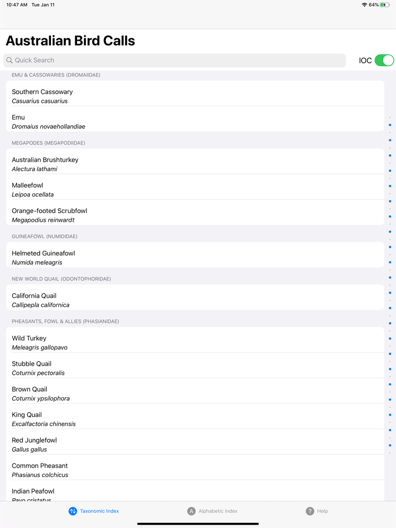Select the Malleefowl bird call
The height and width of the screenshot is (528, 396).
195,189
